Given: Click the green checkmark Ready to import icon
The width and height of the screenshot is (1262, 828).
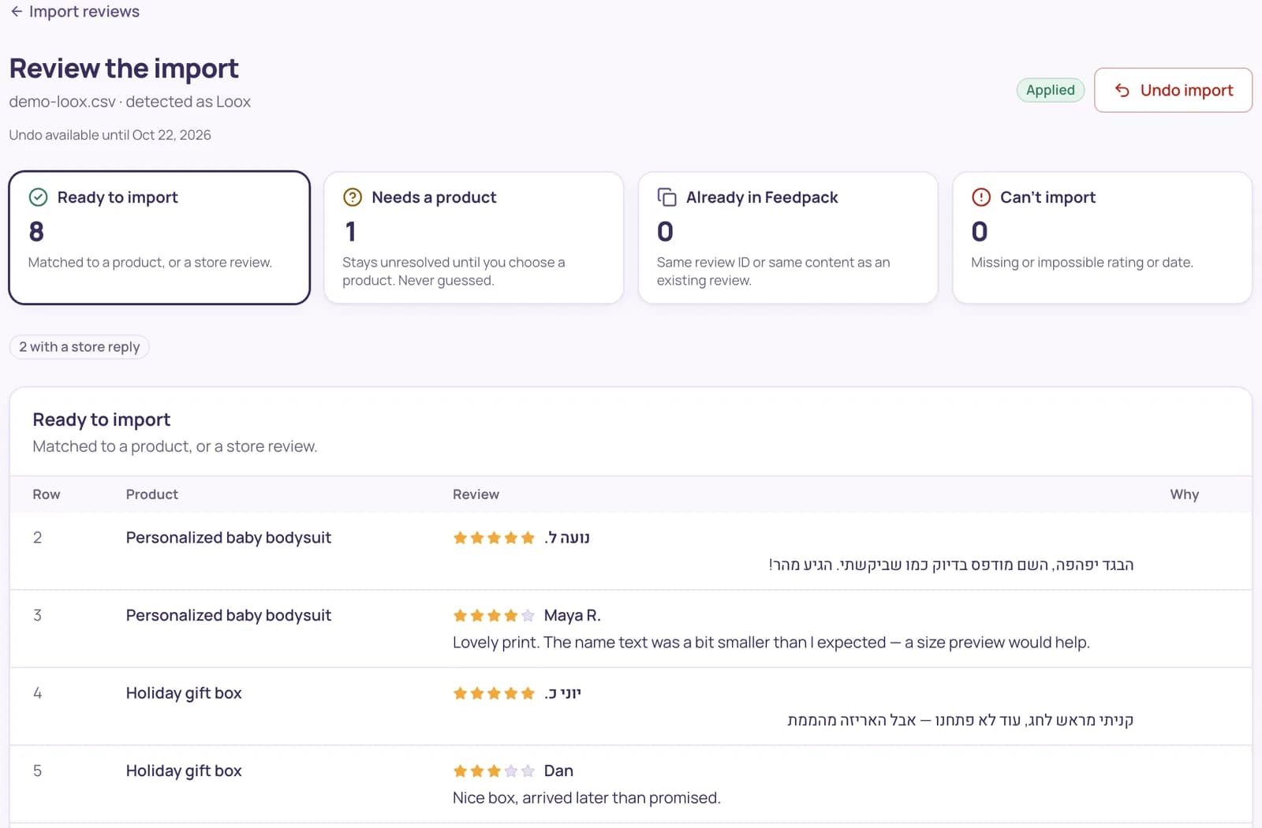Looking at the screenshot, I should (38, 197).
